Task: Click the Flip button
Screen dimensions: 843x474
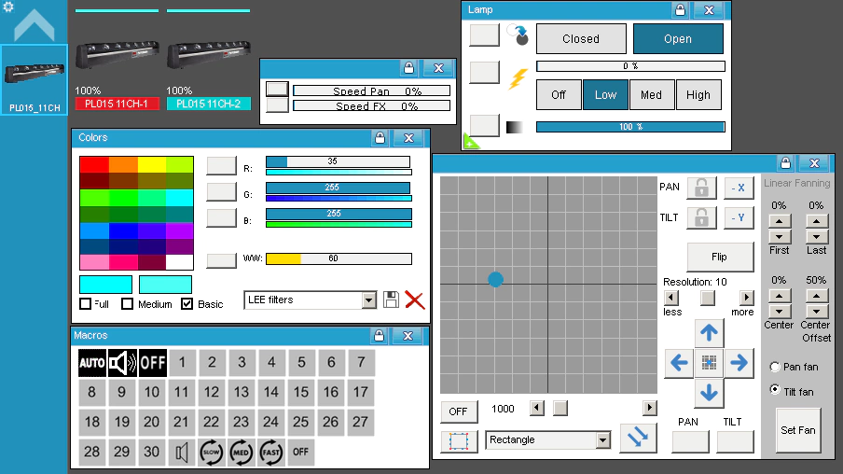Action: coord(719,257)
